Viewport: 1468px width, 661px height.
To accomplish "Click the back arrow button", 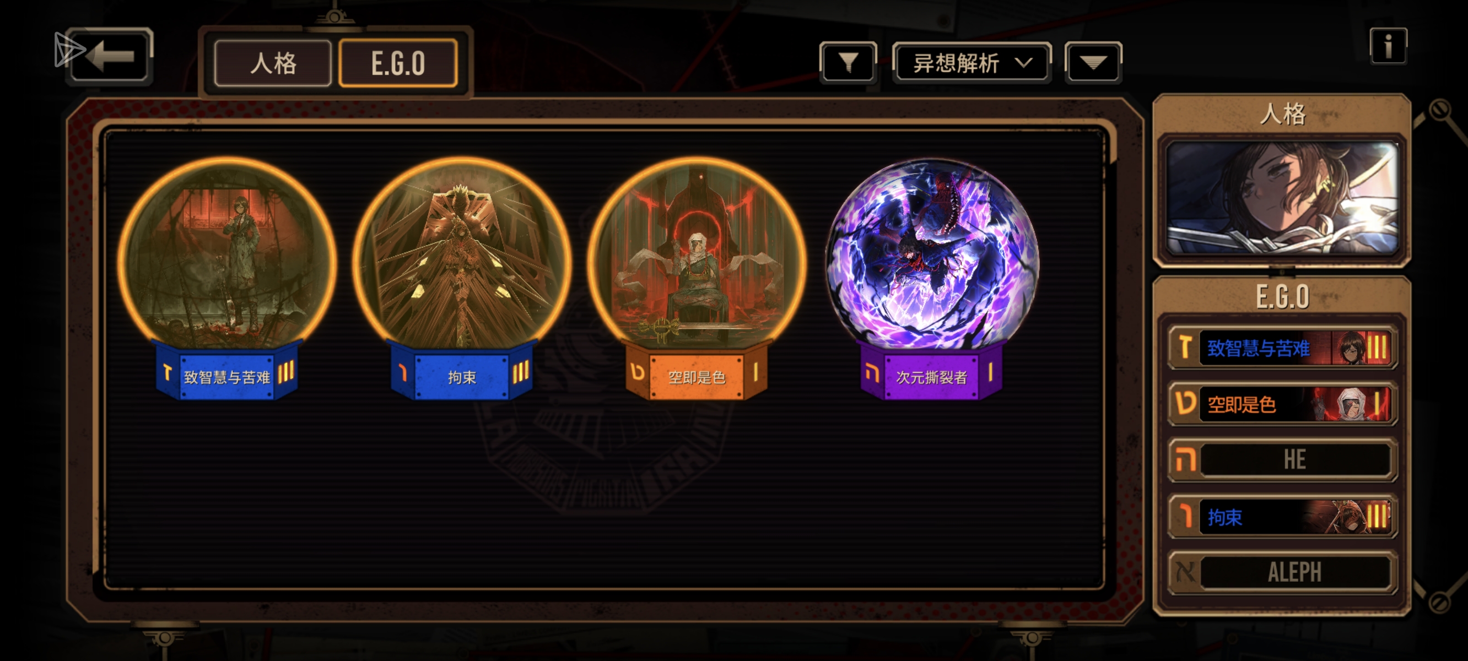I will pyautogui.click(x=111, y=56).
